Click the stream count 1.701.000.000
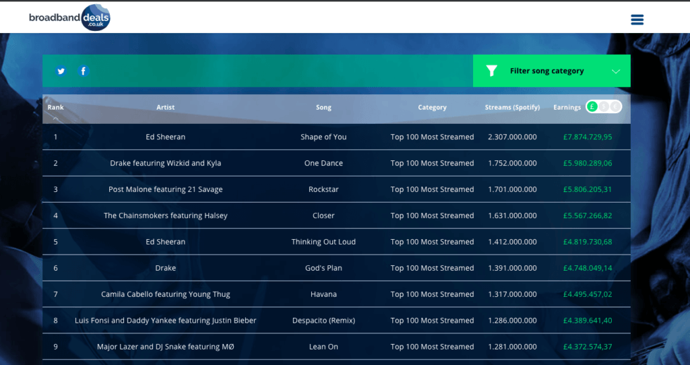 tap(512, 189)
